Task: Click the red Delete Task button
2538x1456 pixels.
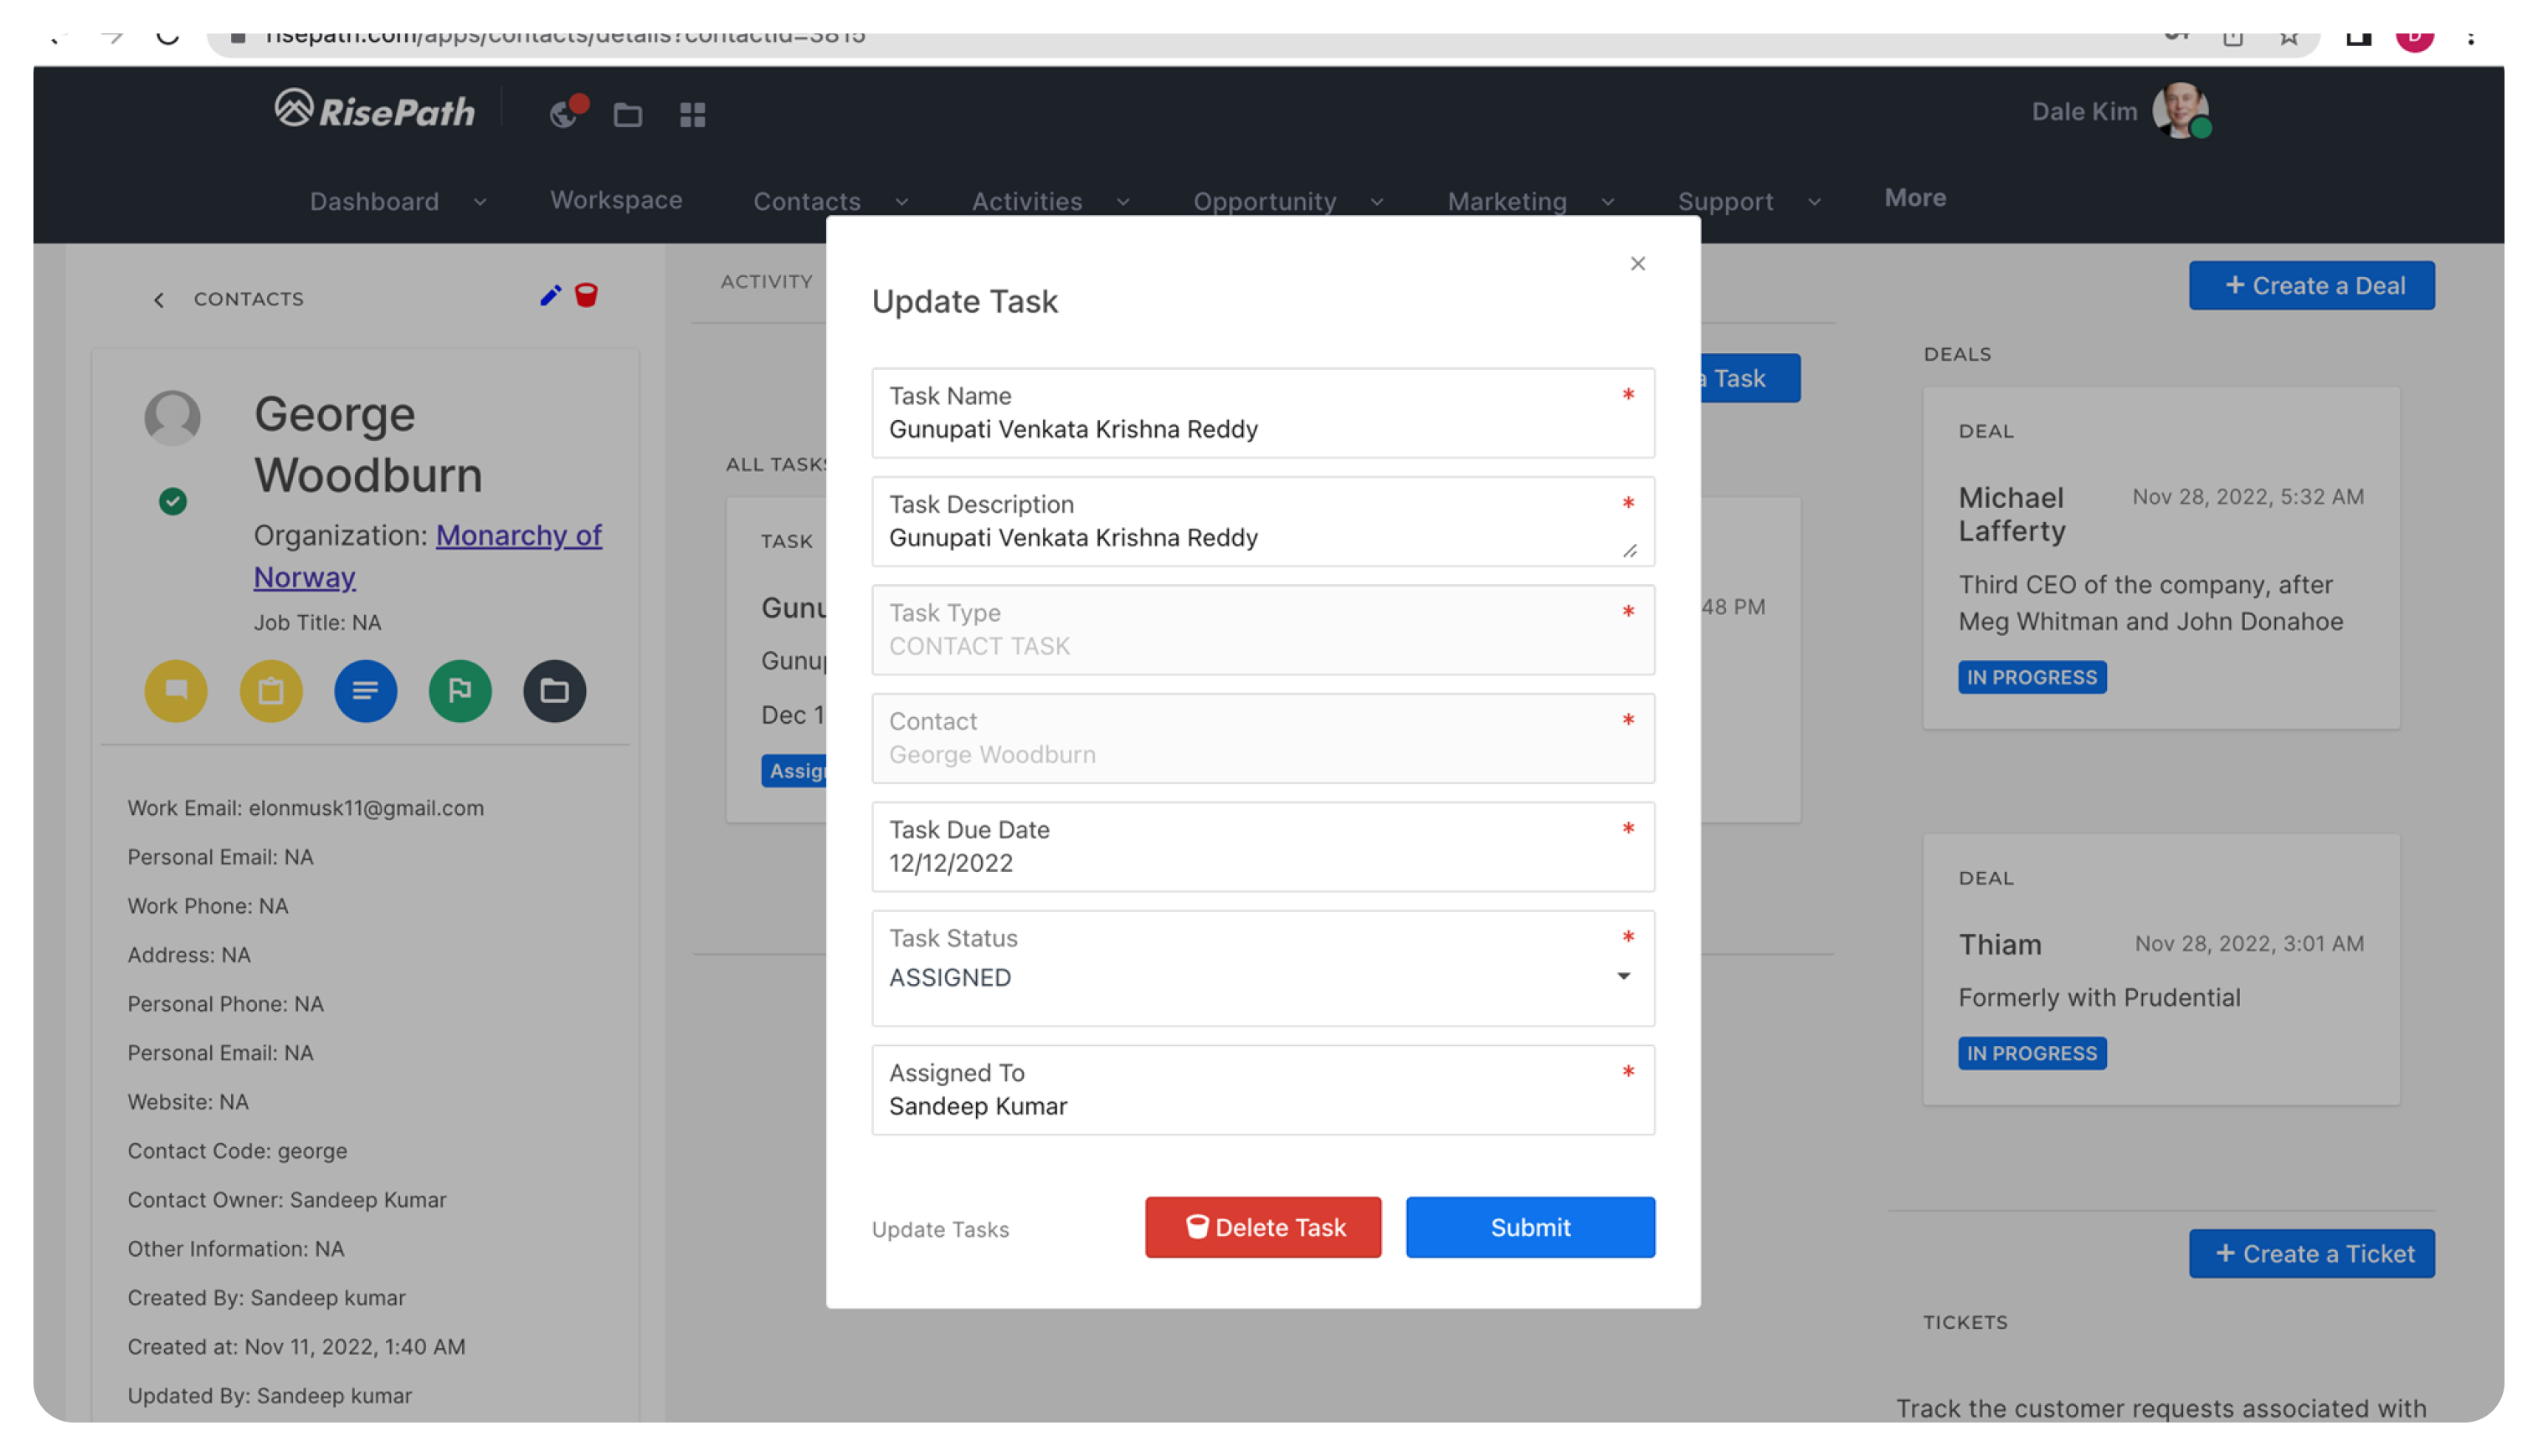Action: coord(1263,1228)
